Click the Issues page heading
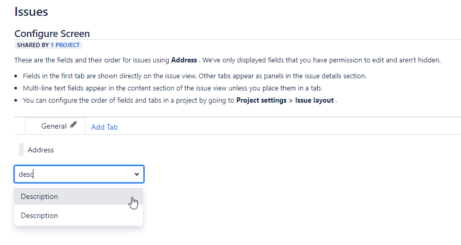Screen dimensions: 461x245 [31, 12]
